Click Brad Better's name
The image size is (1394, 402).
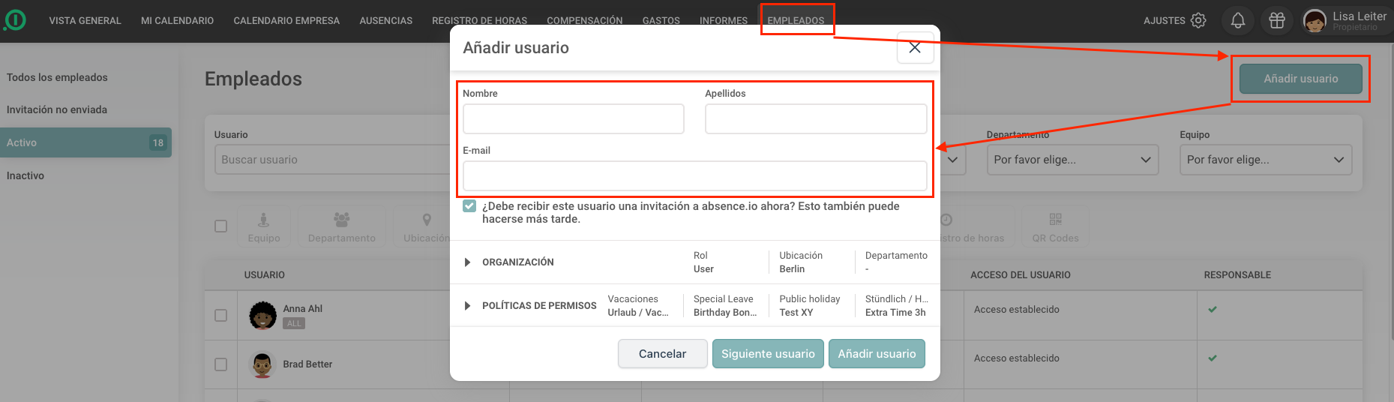click(x=307, y=364)
